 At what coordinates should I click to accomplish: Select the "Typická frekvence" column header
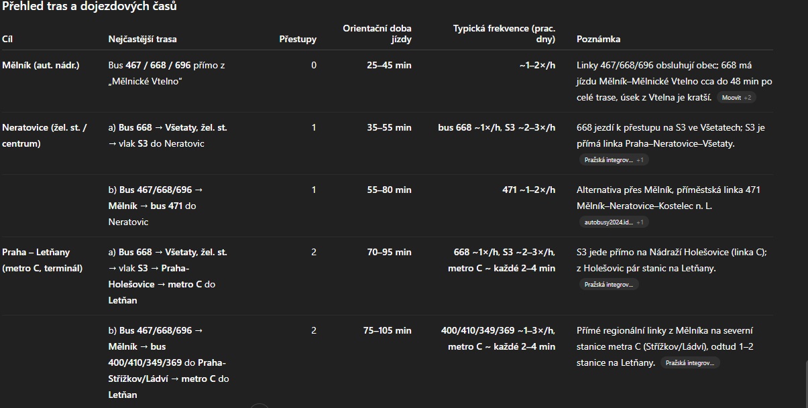coord(504,33)
